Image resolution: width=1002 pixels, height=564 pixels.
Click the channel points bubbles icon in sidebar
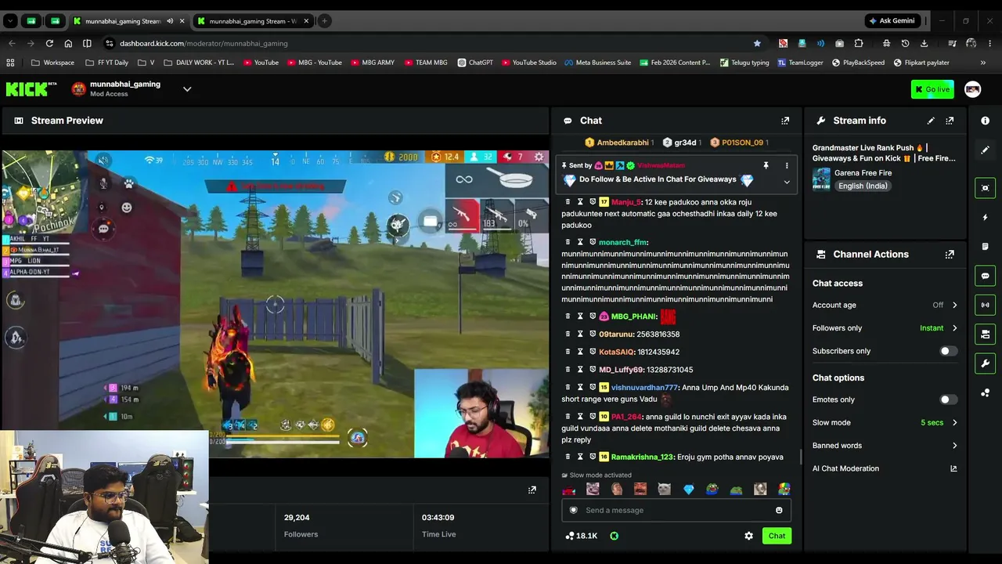[x=986, y=392]
